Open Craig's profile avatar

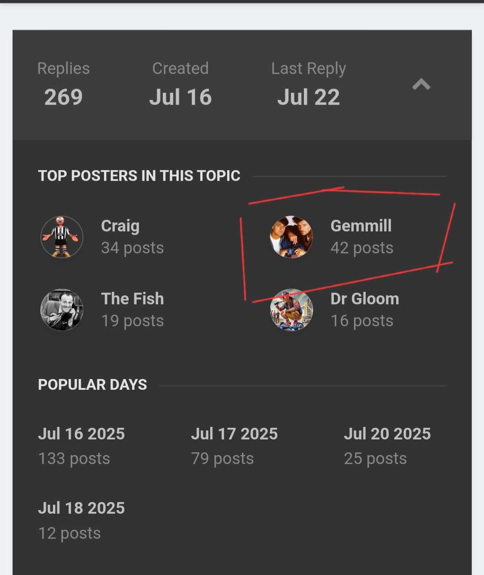pyautogui.click(x=62, y=237)
